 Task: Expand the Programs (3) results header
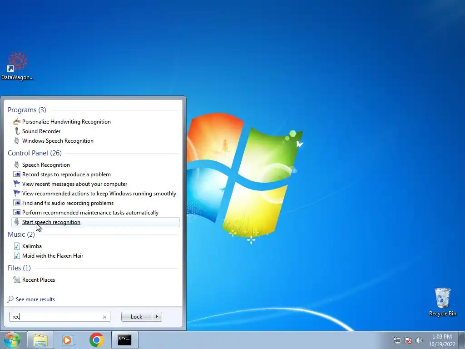(27, 110)
